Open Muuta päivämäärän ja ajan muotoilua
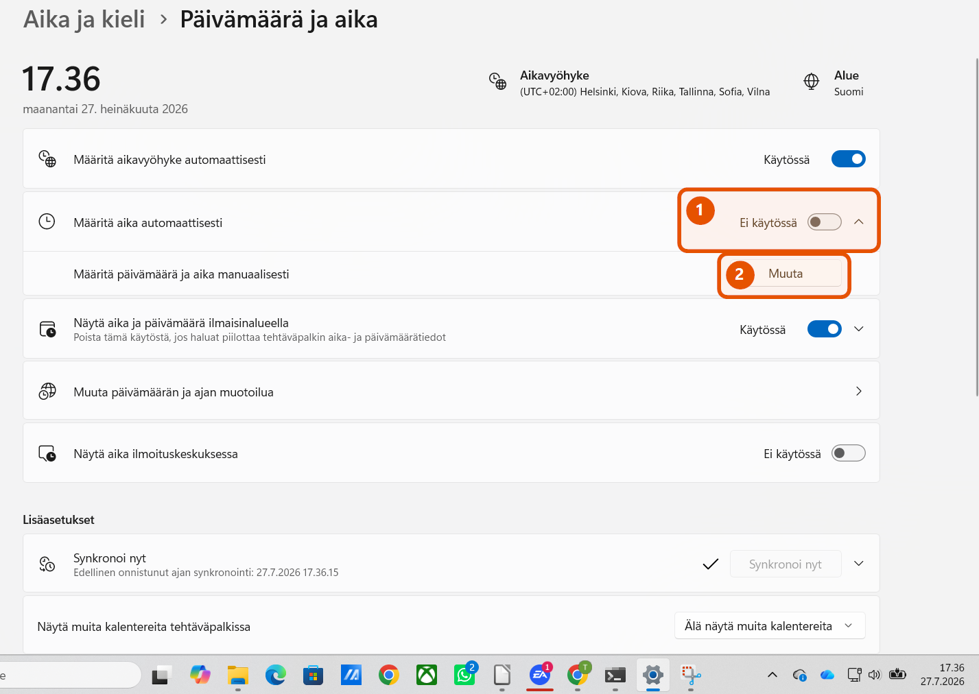The image size is (979, 694). (x=451, y=392)
